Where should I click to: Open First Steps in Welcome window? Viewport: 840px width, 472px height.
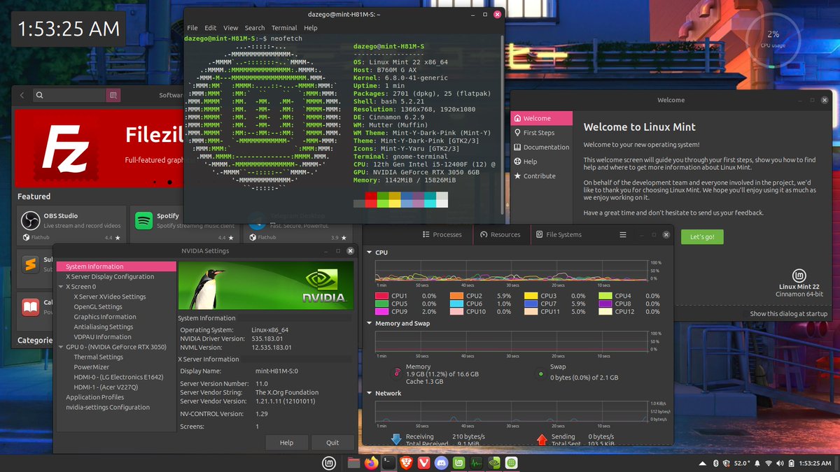(541, 133)
